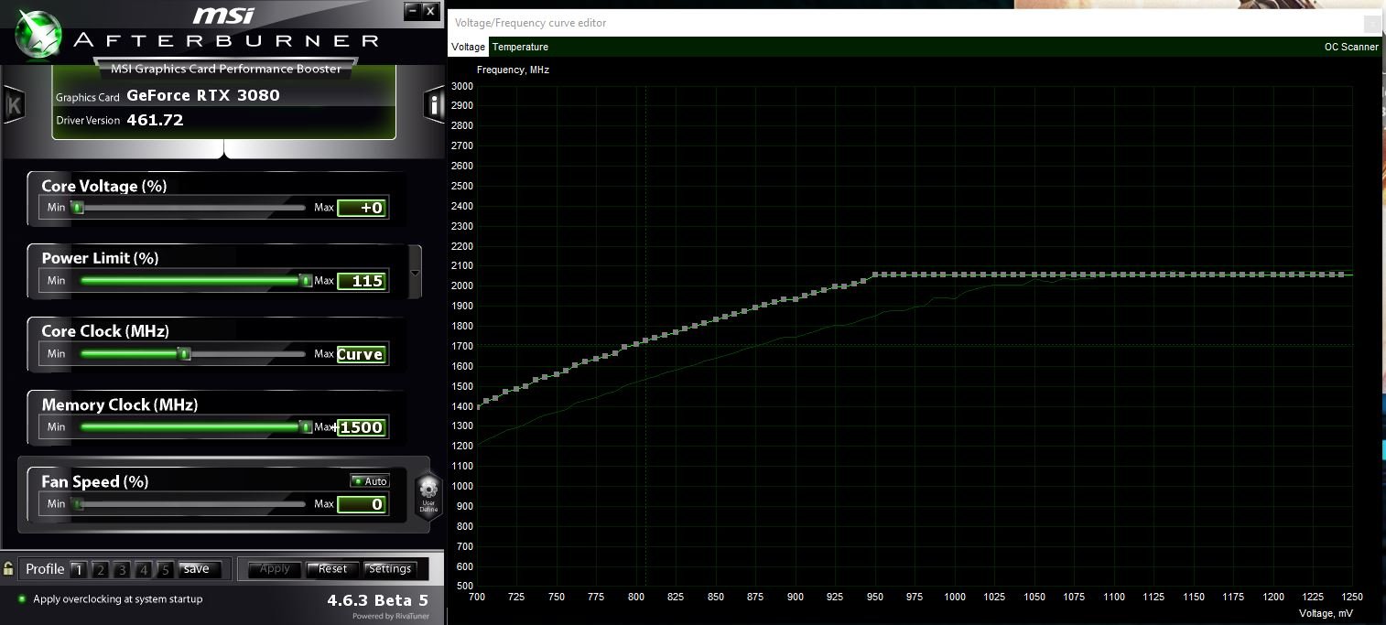1386x625 pixels.
Task: Toggle Auto fan speed mode
Action: 370,480
